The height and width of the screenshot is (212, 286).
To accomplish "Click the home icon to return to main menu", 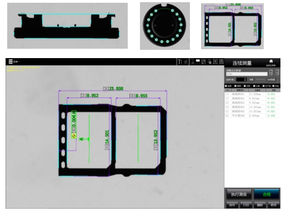I will click(x=271, y=61).
